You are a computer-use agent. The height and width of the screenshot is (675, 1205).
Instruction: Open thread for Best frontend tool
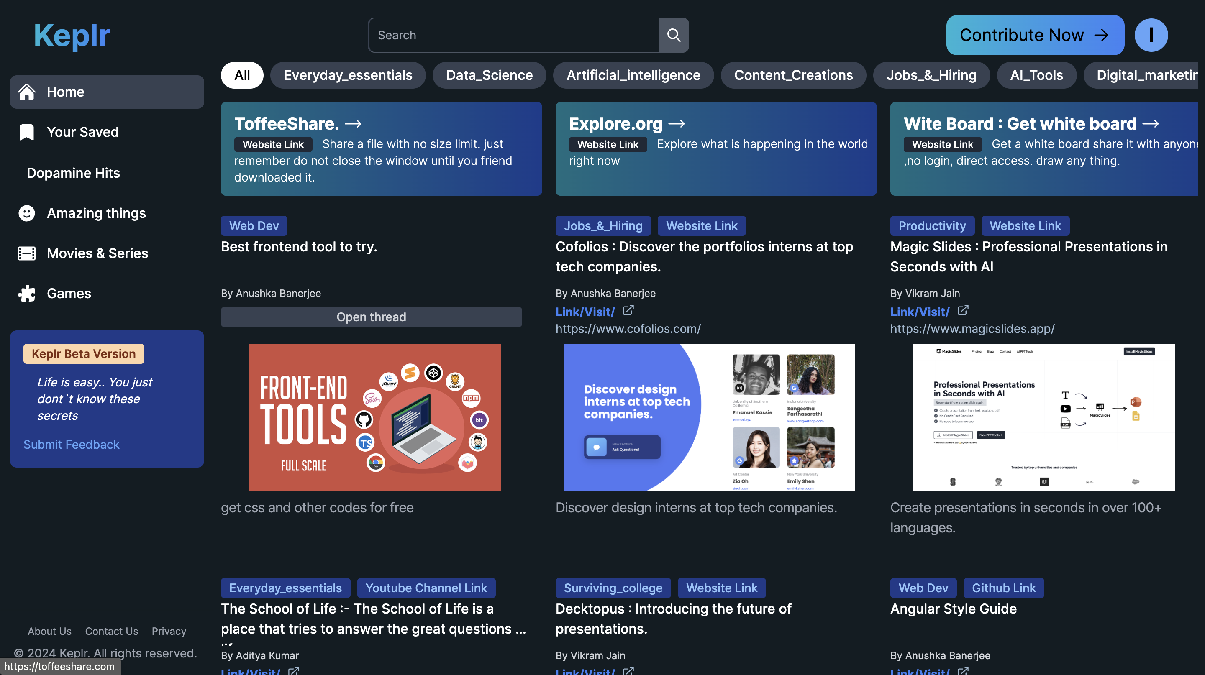(371, 317)
